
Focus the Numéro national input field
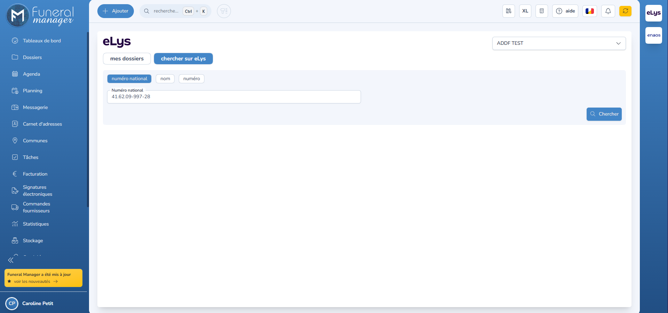(234, 97)
